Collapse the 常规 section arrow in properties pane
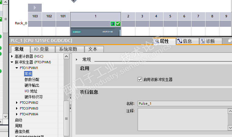This screenshot has height=137, width=232. click(x=76, y=59)
